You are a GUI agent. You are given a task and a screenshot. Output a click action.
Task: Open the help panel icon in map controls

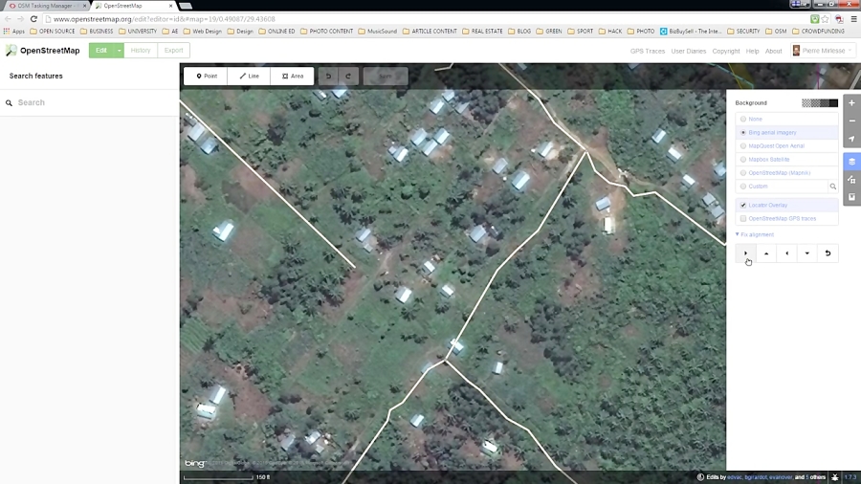tap(851, 197)
